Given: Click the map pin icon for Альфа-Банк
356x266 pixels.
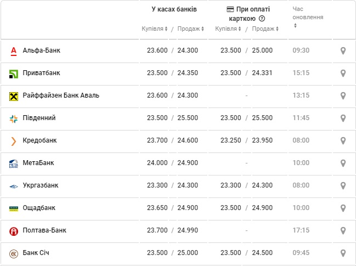Looking at the screenshot, I should pos(343,51).
